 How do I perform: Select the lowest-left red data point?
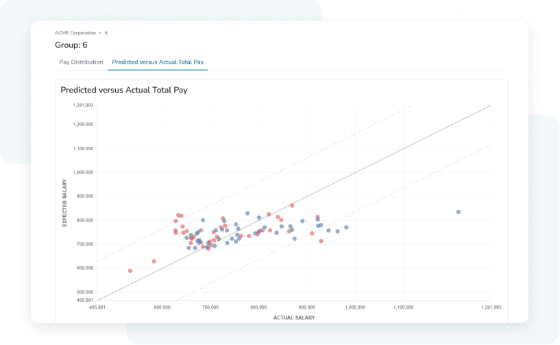pos(130,271)
